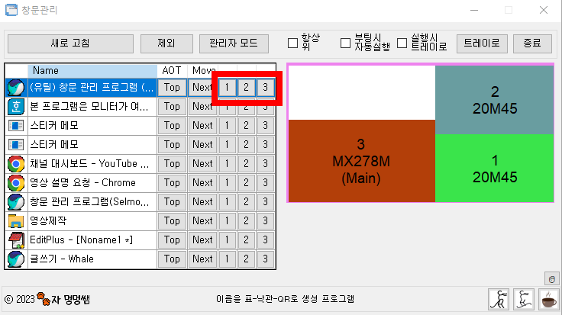Click Top for EditPlus - [Noname1 *]
This screenshot has height=315, width=562.
172,239
